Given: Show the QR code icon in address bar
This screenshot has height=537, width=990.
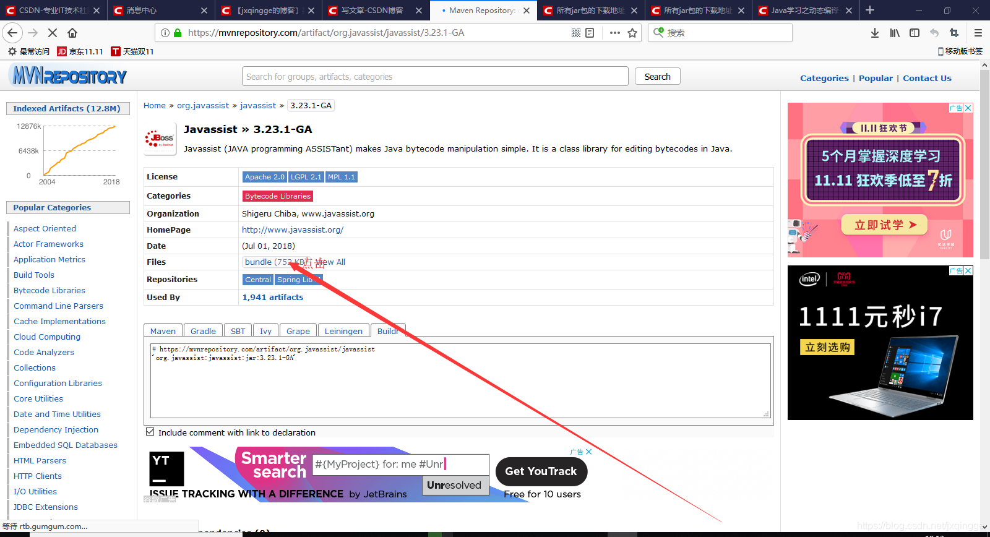Looking at the screenshot, I should (x=576, y=33).
